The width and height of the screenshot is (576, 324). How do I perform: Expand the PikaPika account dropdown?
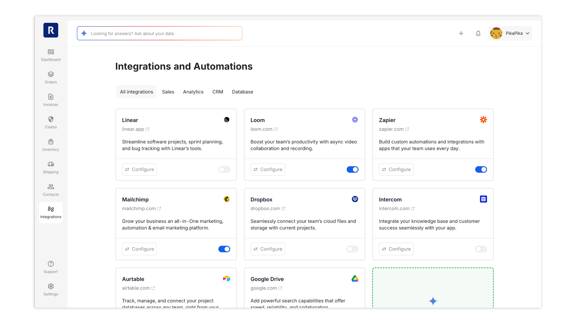click(x=510, y=33)
